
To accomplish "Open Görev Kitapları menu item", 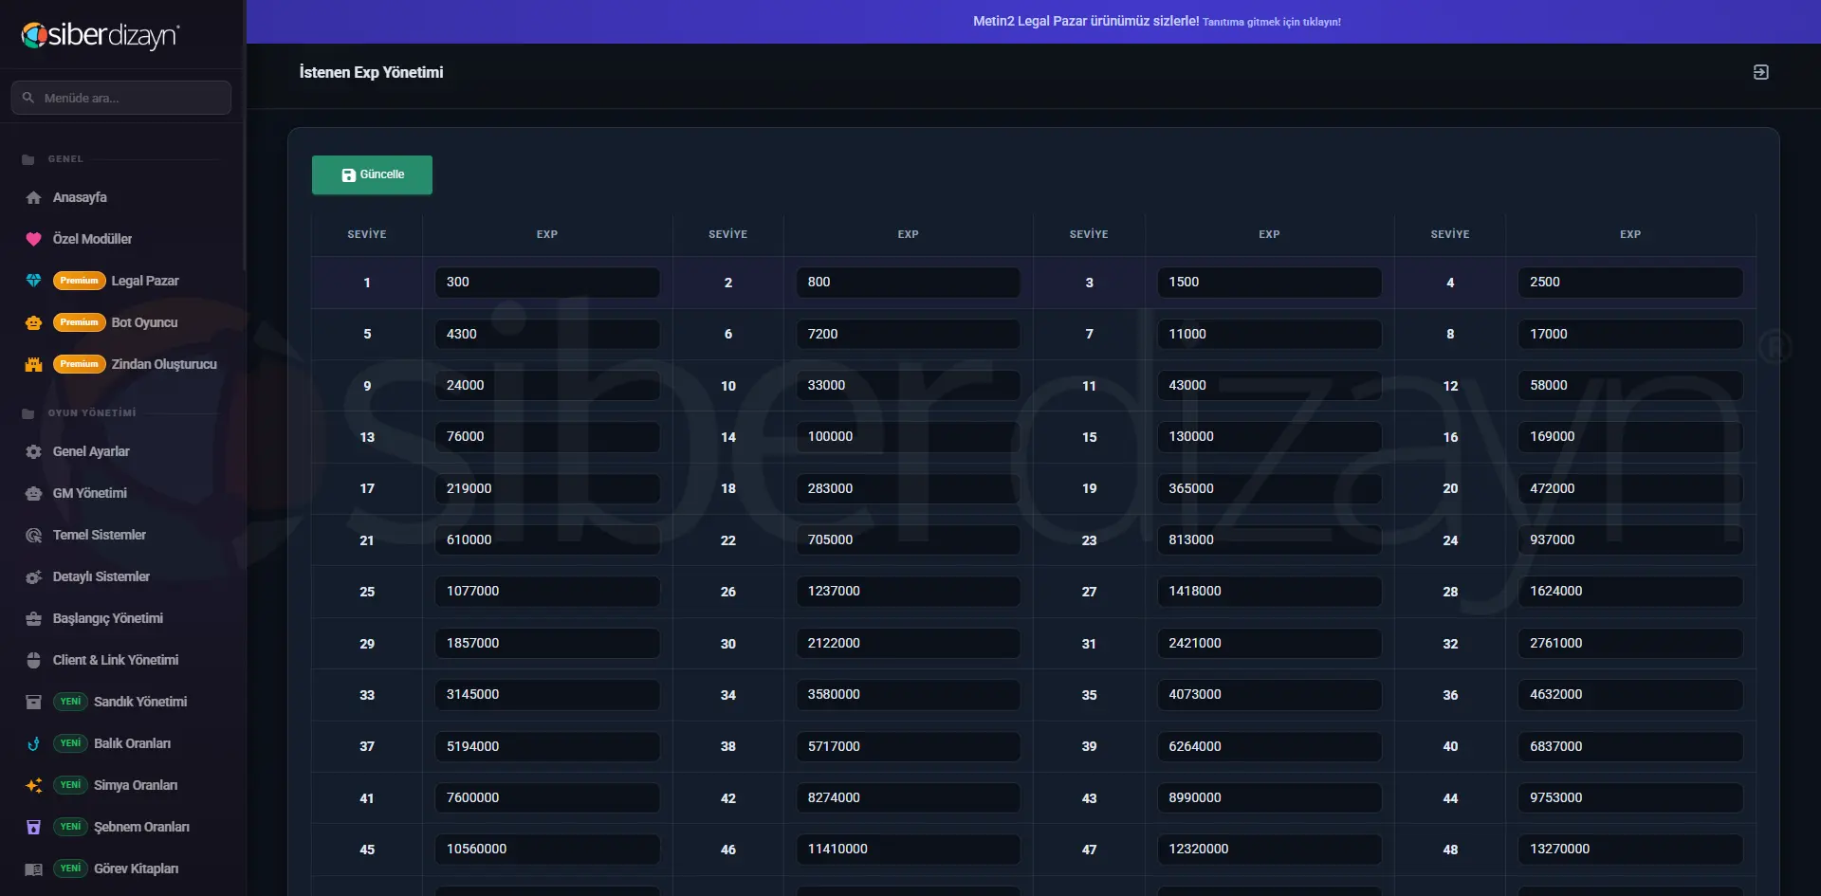I will point(136,869).
